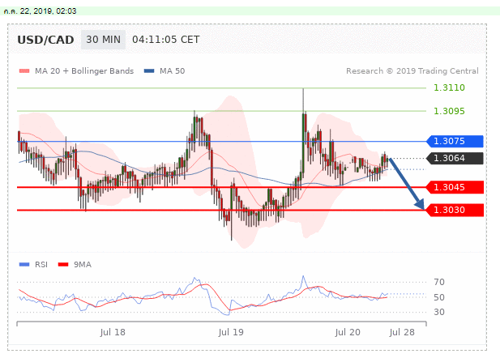This screenshot has width=500, height=358.
Task: Click the Jul 20 date axis label
Action: 348,332
